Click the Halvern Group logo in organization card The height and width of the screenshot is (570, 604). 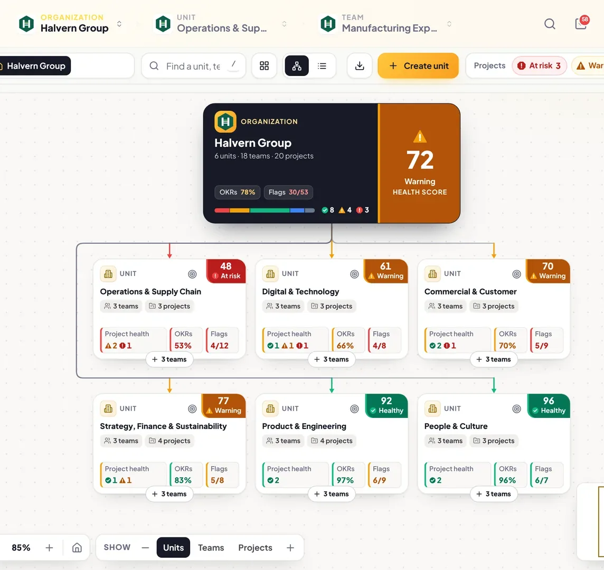pos(225,122)
